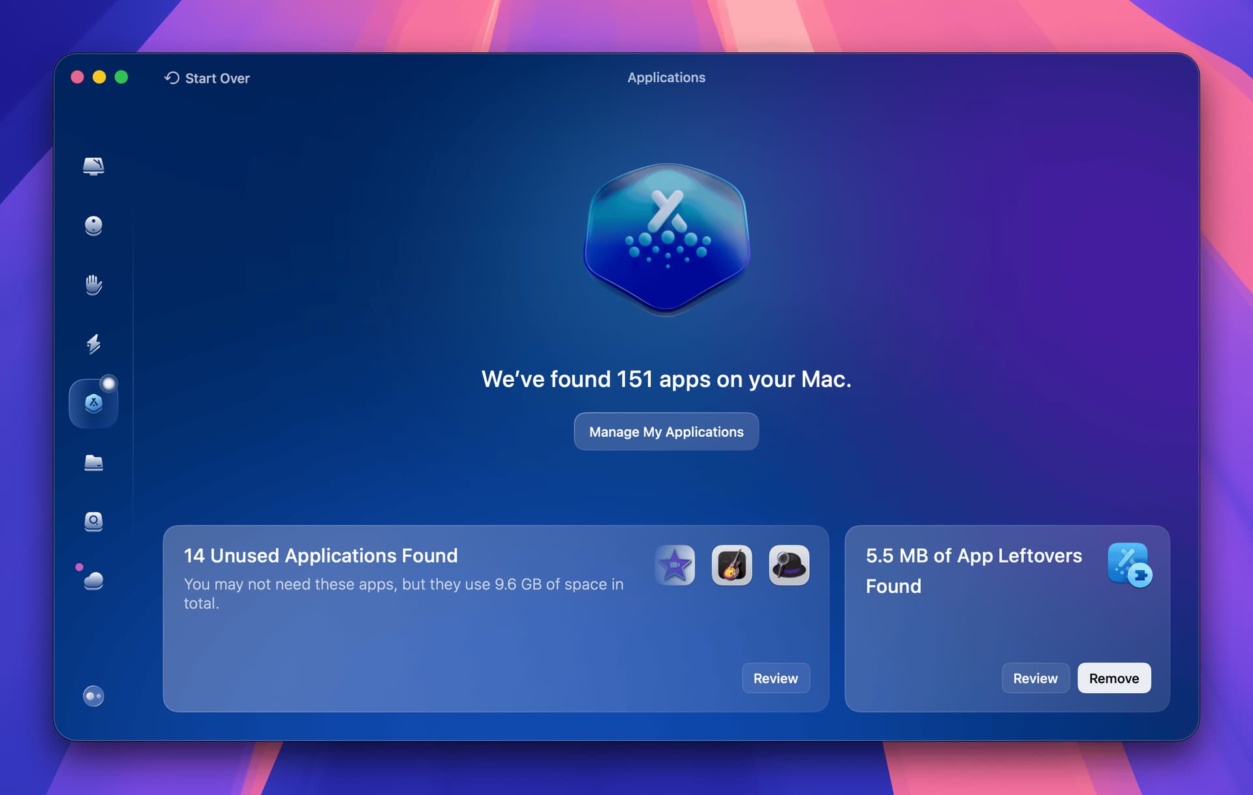Image resolution: width=1253 pixels, height=795 pixels.
Task: Select the Cleanup sidebar icon
Action: click(x=93, y=226)
